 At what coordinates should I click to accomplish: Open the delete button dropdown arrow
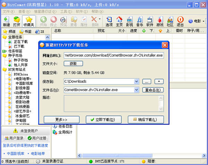click(x=100, y=19)
